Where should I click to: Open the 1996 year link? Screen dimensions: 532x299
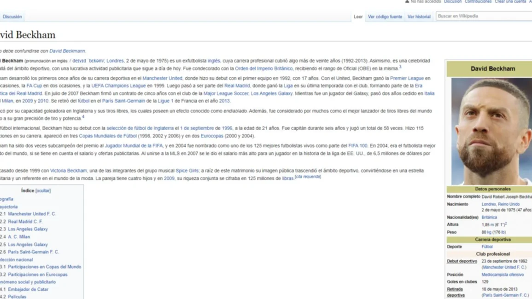pos(227,128)
